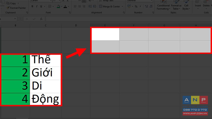Open Alignment settings dialog launcher
212x119 pixels.
click(x=124, y=12)
